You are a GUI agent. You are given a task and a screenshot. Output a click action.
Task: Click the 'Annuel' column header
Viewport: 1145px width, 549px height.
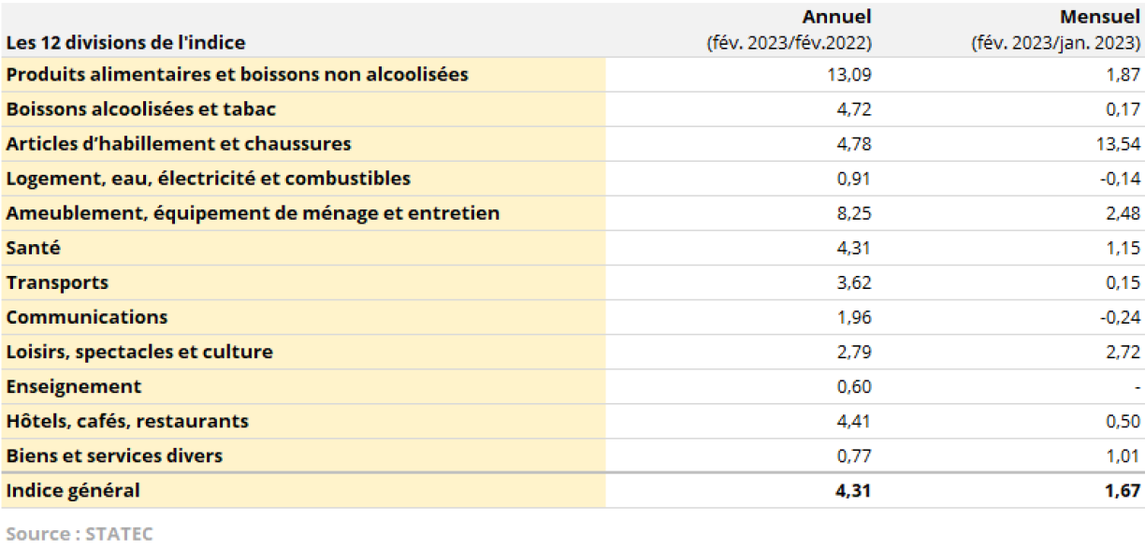coord(836,18)
